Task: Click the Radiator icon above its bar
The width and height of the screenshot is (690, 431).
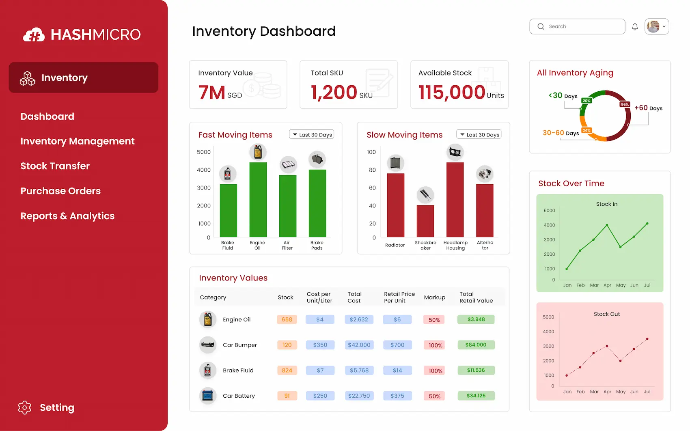Action: tap(395, 163)
